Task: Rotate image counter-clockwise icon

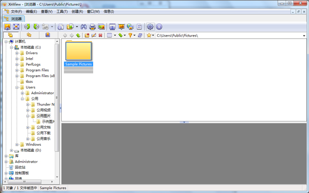Action: (27, 27)
